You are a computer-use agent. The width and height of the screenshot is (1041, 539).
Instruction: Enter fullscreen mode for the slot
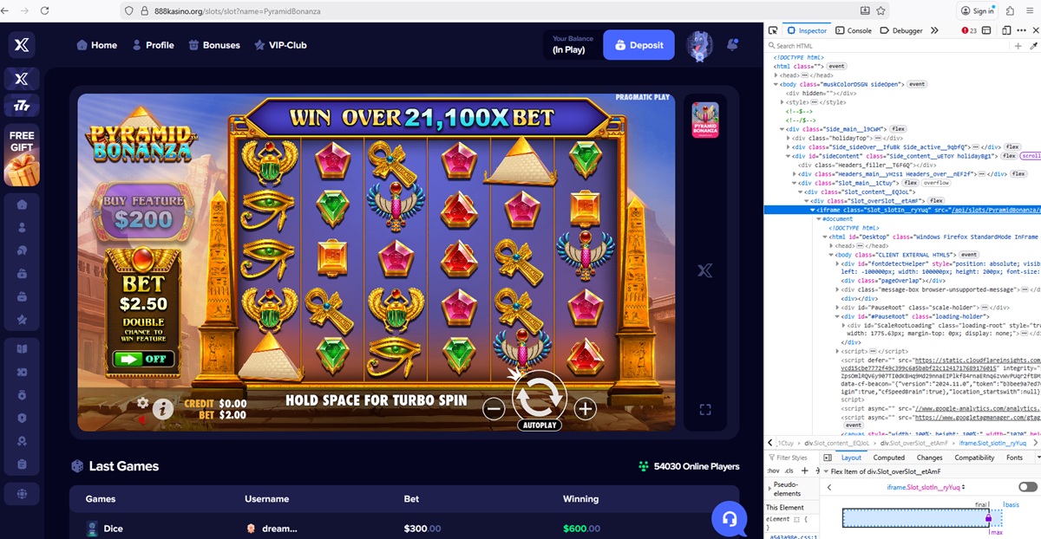(705, 409)
